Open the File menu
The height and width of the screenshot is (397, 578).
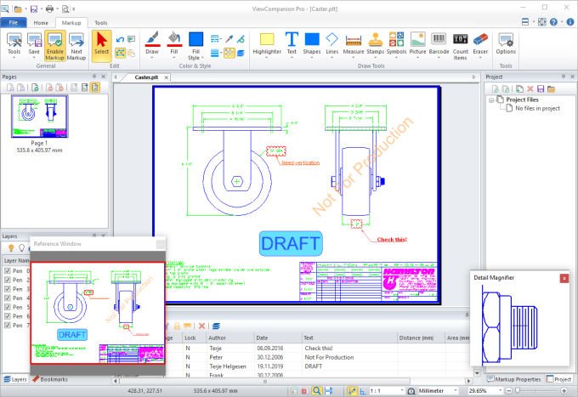(x=14, y=22)
